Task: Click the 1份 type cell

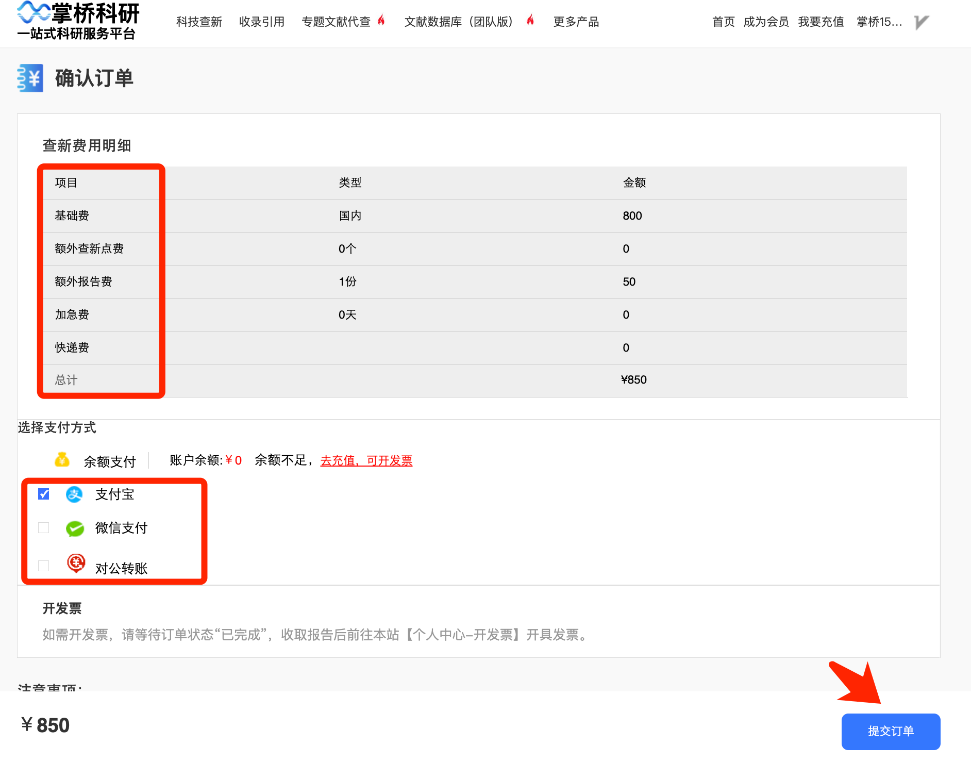Action: pos(348,281)
